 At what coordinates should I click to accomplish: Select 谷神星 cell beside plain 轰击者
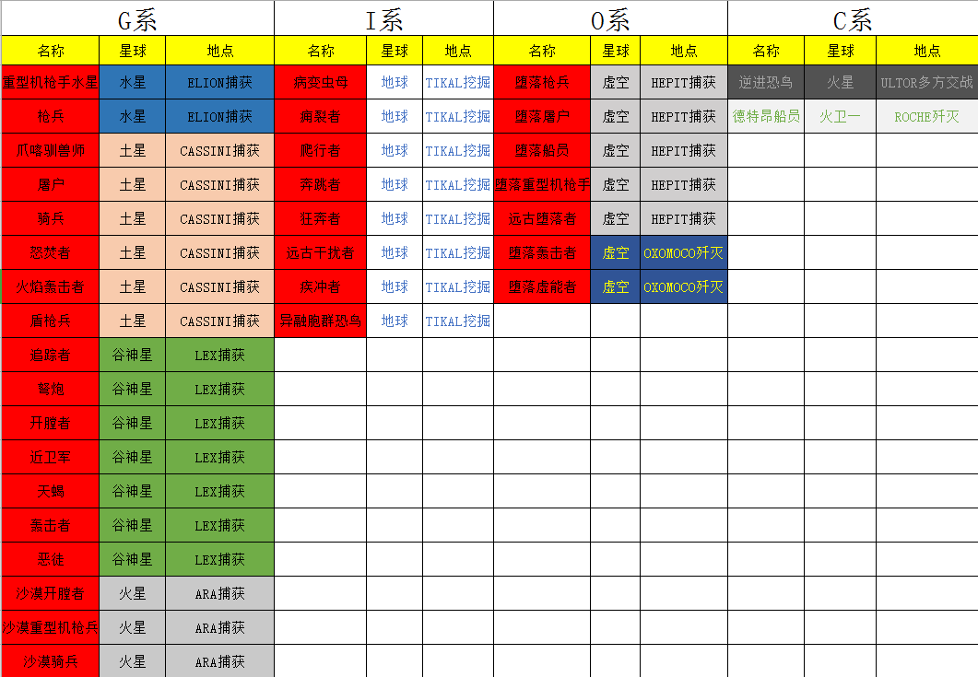(x=132, y=526)
